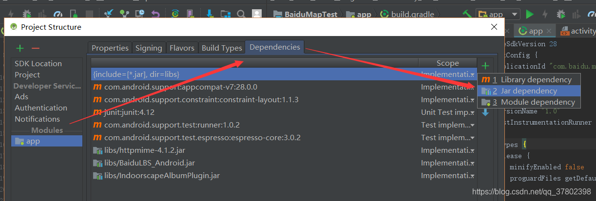Select the app module in Modules list
This screenshot has height=201, width=596.
tap(47, 141)
